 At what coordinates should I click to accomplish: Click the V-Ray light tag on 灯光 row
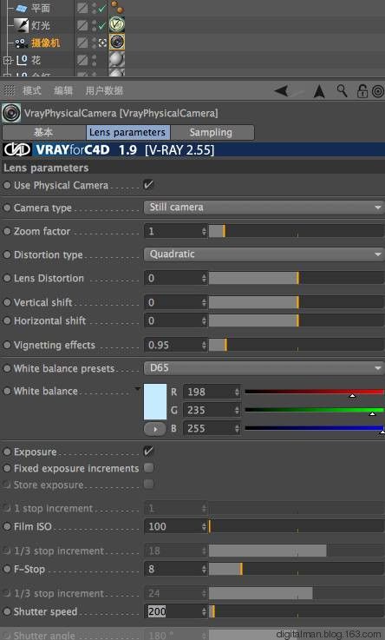pos(116,24)
